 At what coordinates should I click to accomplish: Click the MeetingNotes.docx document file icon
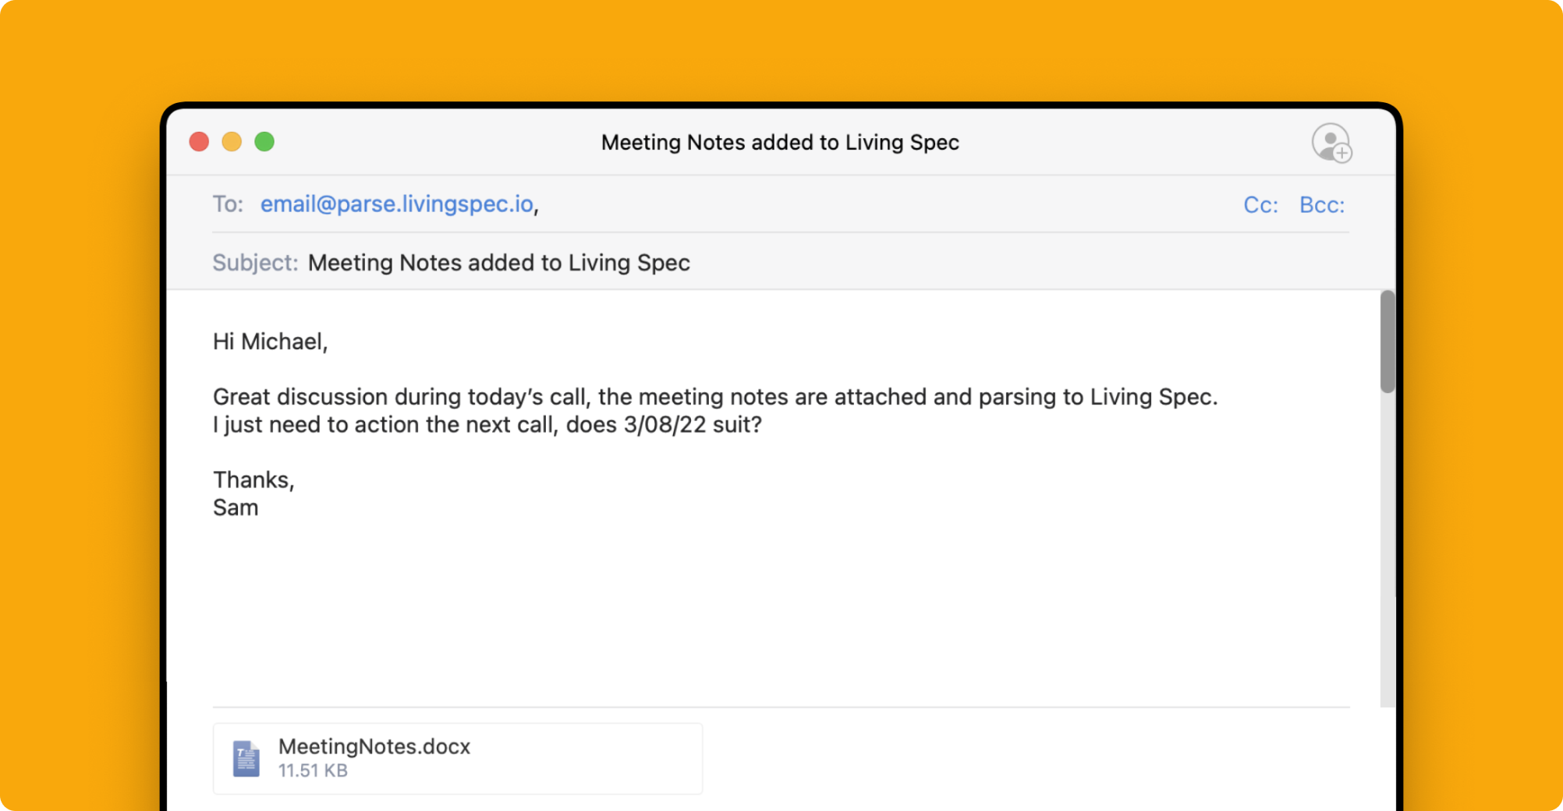coord(246,759)
